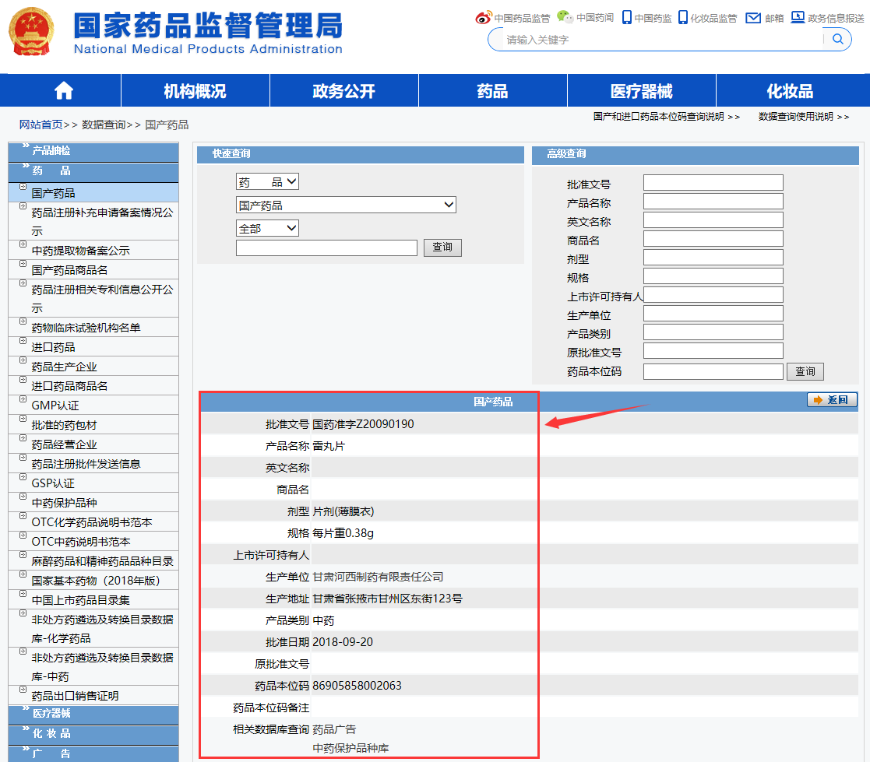870x762 pixels.
Task: Select 国产药品 in sidebar
Action: [93, 193]
